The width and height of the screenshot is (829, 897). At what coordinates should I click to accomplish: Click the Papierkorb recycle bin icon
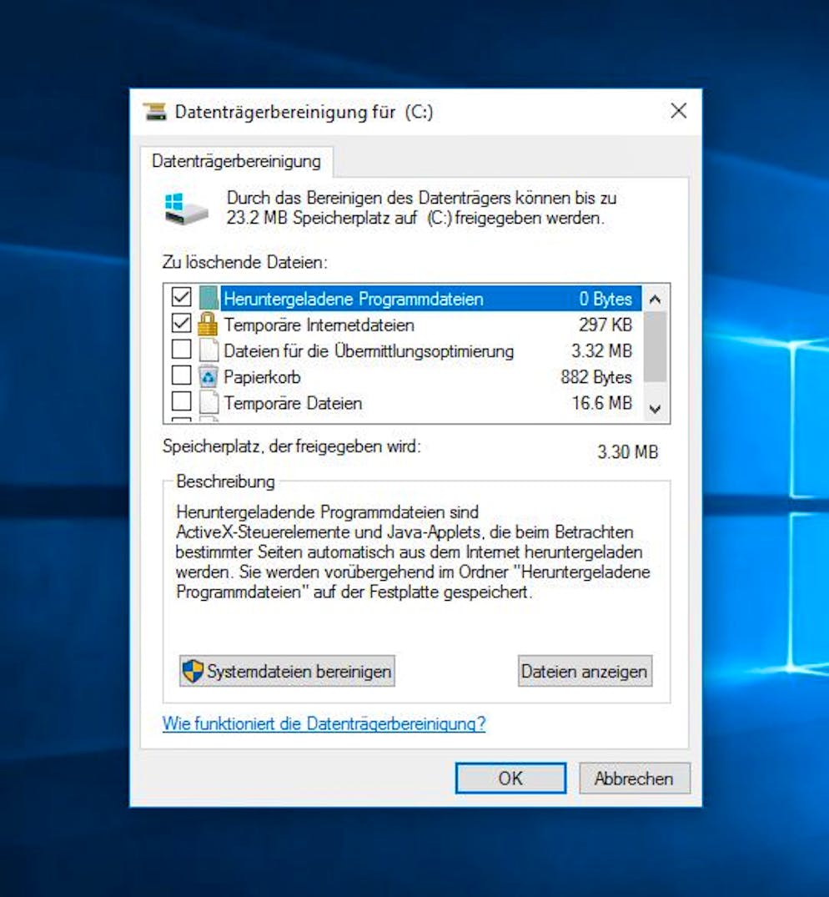(209, 376)
